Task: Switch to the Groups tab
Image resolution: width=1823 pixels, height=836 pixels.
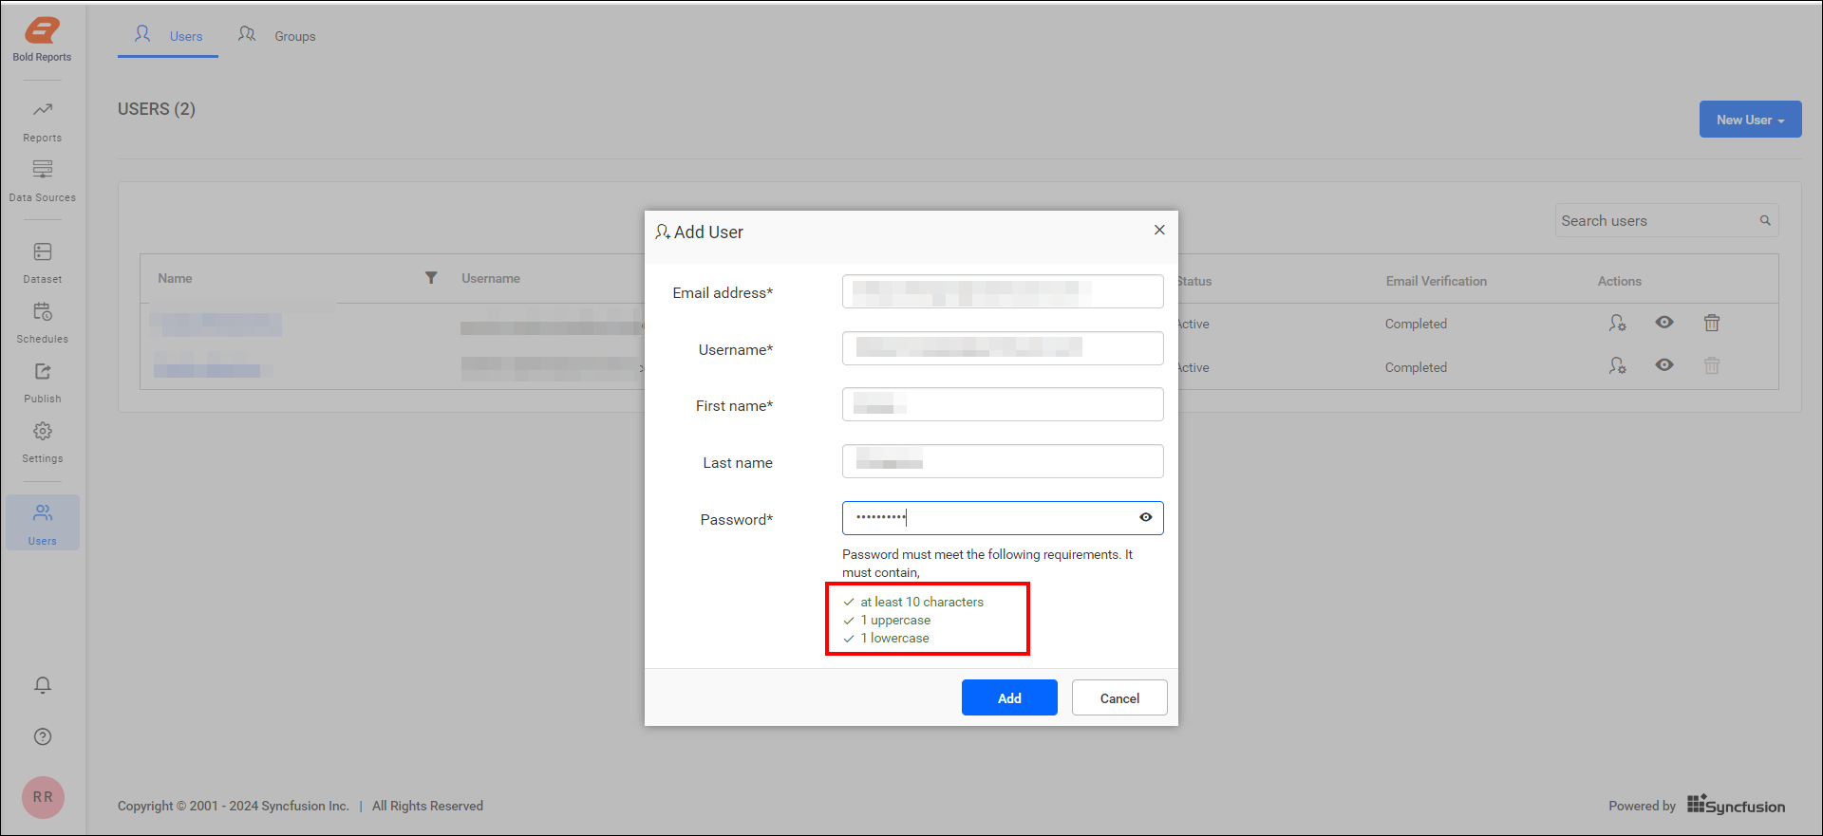Action: [276, 36]
